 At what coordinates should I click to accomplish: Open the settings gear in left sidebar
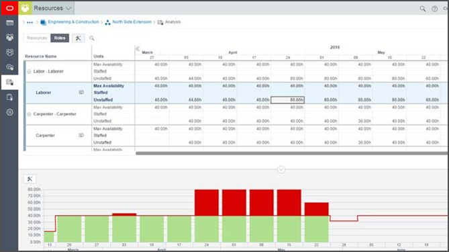pyautogui.click(x=10, y=112)
